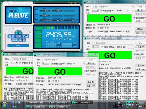
Task: Switch to lower-row second GO - SP2004 taskbar button
Action: (x=59, y=107)
